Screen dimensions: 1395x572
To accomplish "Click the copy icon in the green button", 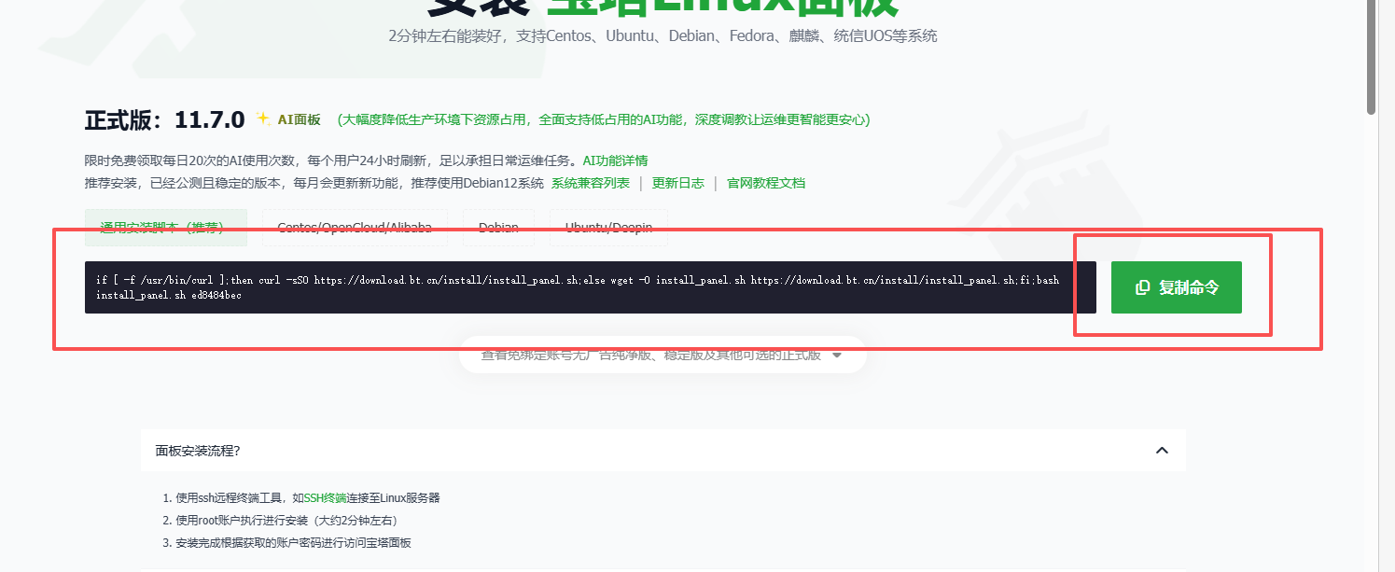I will (1142, 287).
